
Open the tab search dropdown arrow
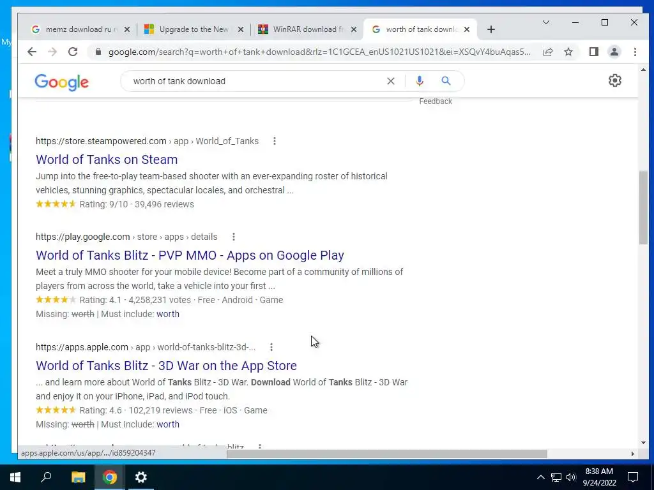click(x=545, y=22)
